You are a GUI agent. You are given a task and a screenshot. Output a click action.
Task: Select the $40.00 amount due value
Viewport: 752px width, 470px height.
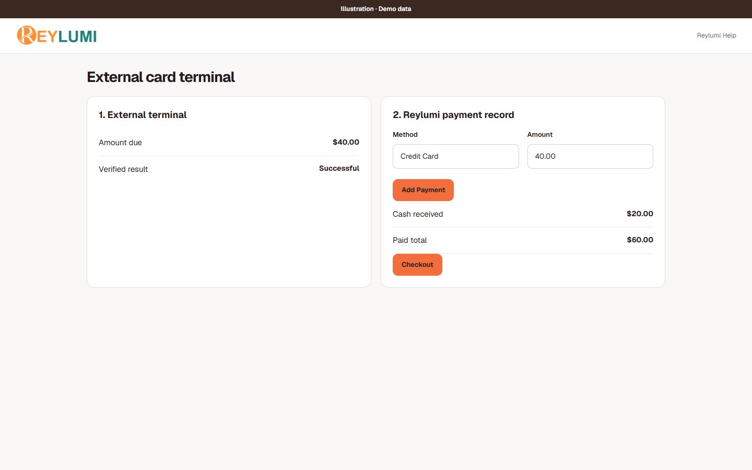pyautogui.click(x=346, y=142)
